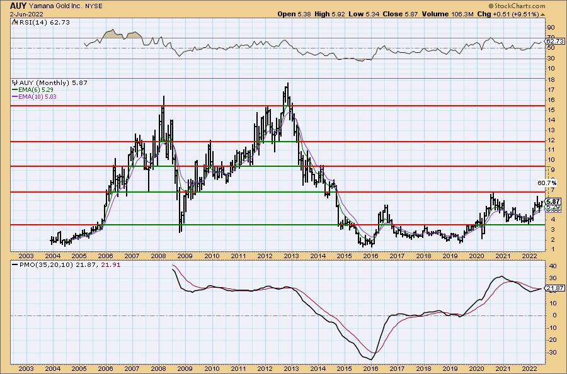Click the RSI line icon before RSI(14)
The width and height of the screenshot is (567, 374).
click(14, 22)
